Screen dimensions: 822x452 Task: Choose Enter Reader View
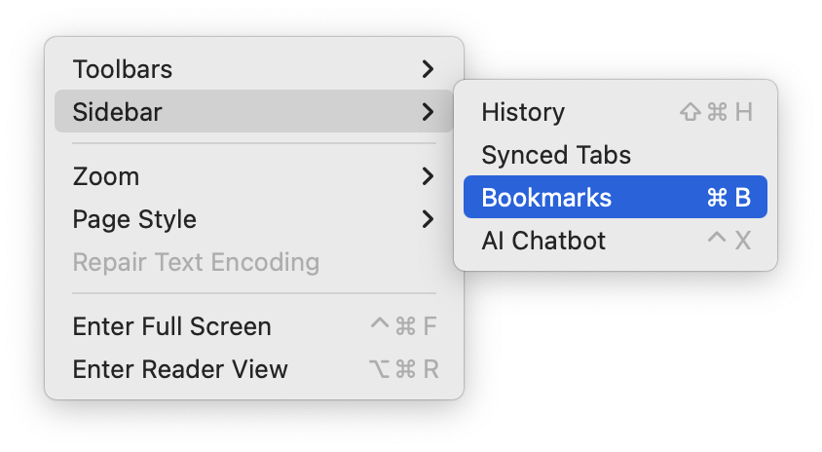pyautogui.click(x=254, y=369)
